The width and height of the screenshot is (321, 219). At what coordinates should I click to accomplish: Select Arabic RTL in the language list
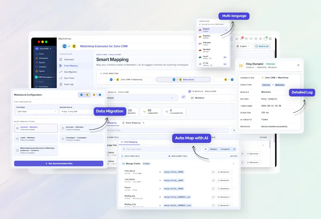pyautogui.click(x=213, y=57)
